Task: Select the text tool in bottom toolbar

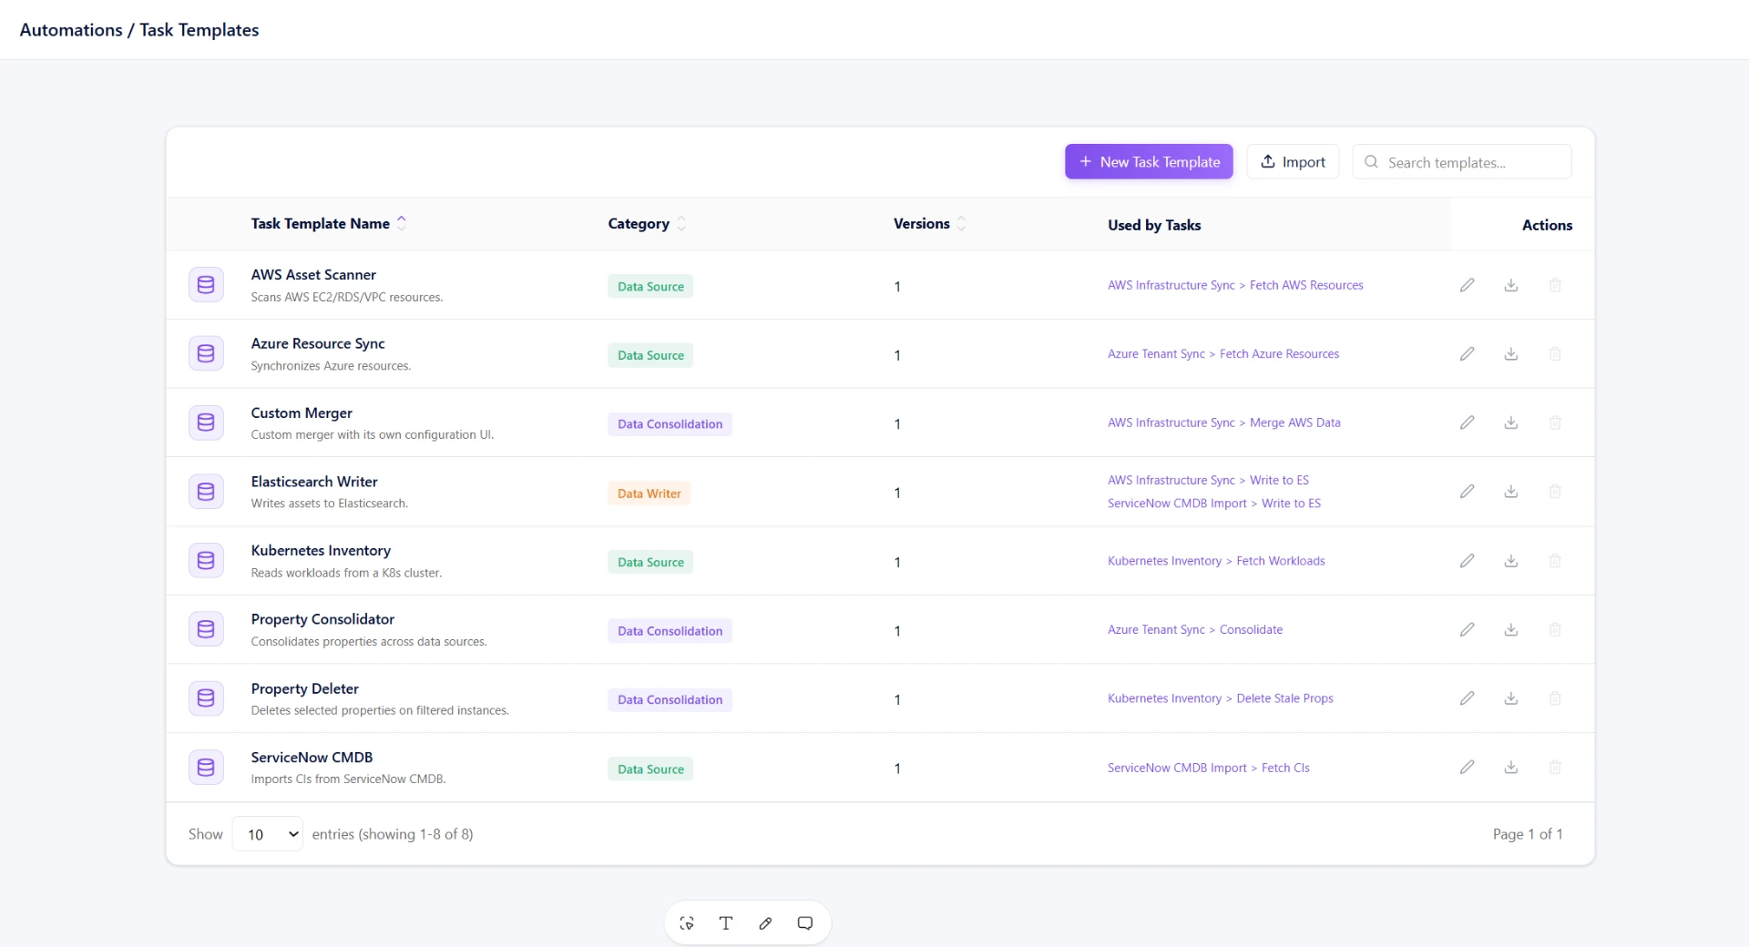Action: click(x=726, y=923)
